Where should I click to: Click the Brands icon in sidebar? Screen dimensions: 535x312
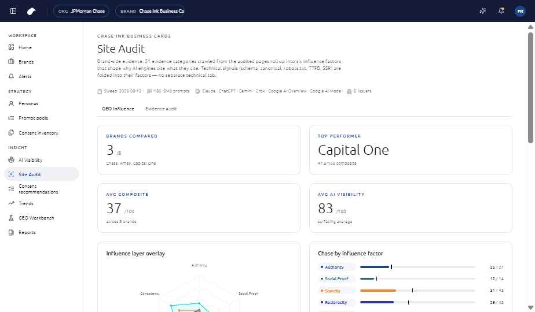point(11,62)
